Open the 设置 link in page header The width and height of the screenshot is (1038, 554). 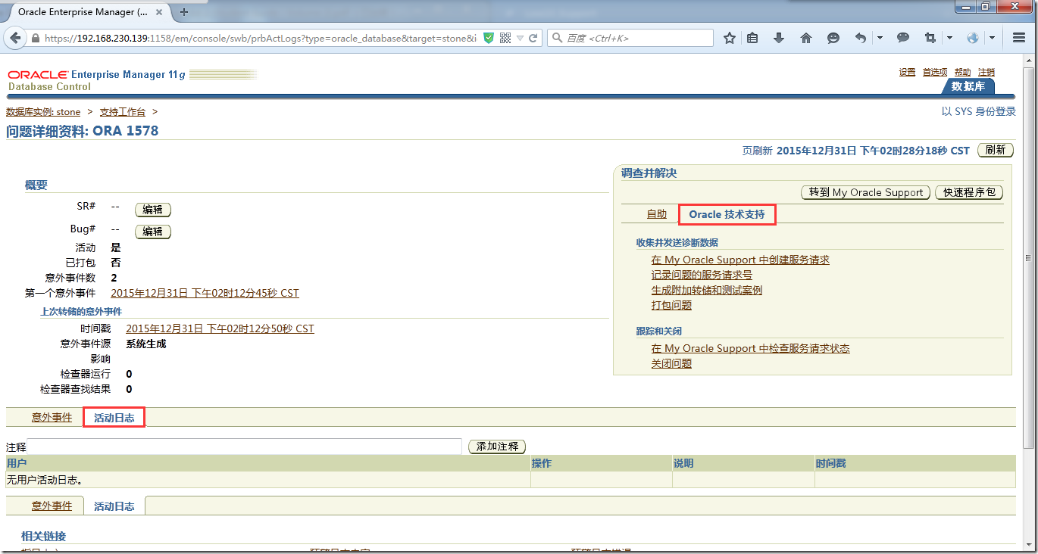(908, 72)
